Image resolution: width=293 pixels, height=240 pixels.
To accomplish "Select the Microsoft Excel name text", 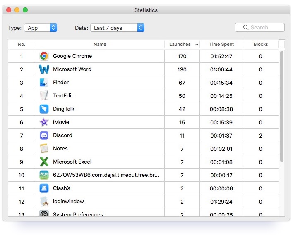I will pos(72,162).
